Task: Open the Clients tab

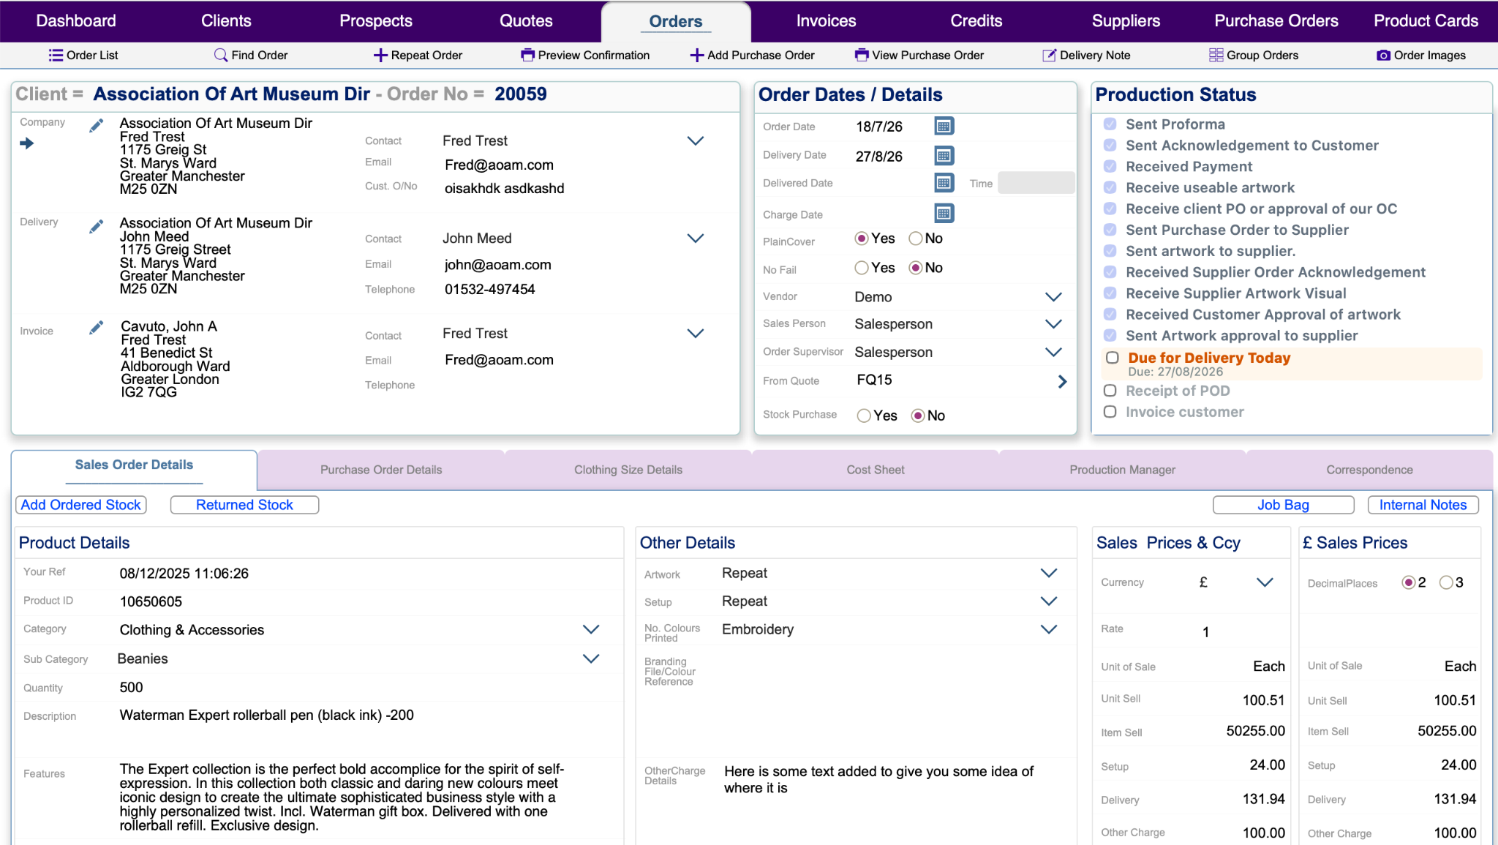Action: click(x=226, y=21)
